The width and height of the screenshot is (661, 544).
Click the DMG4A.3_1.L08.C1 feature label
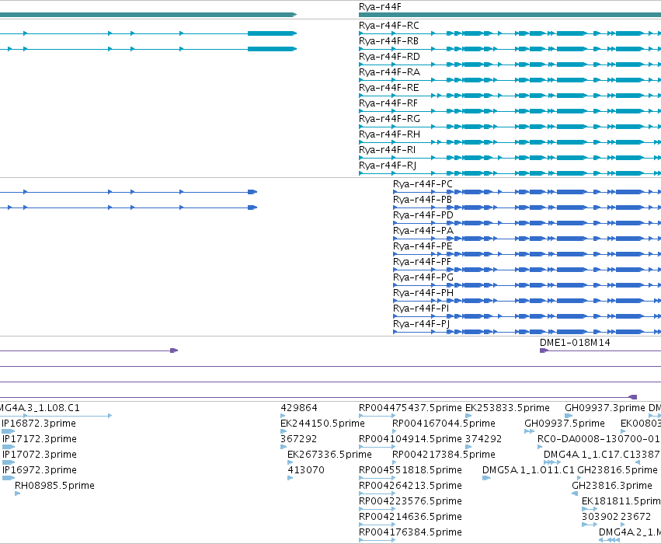click(40, 408)
